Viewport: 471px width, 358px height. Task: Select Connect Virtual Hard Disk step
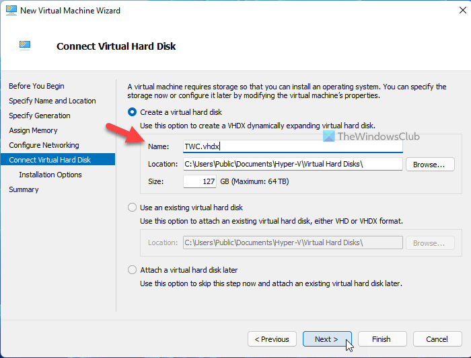(x=50, y=160)
